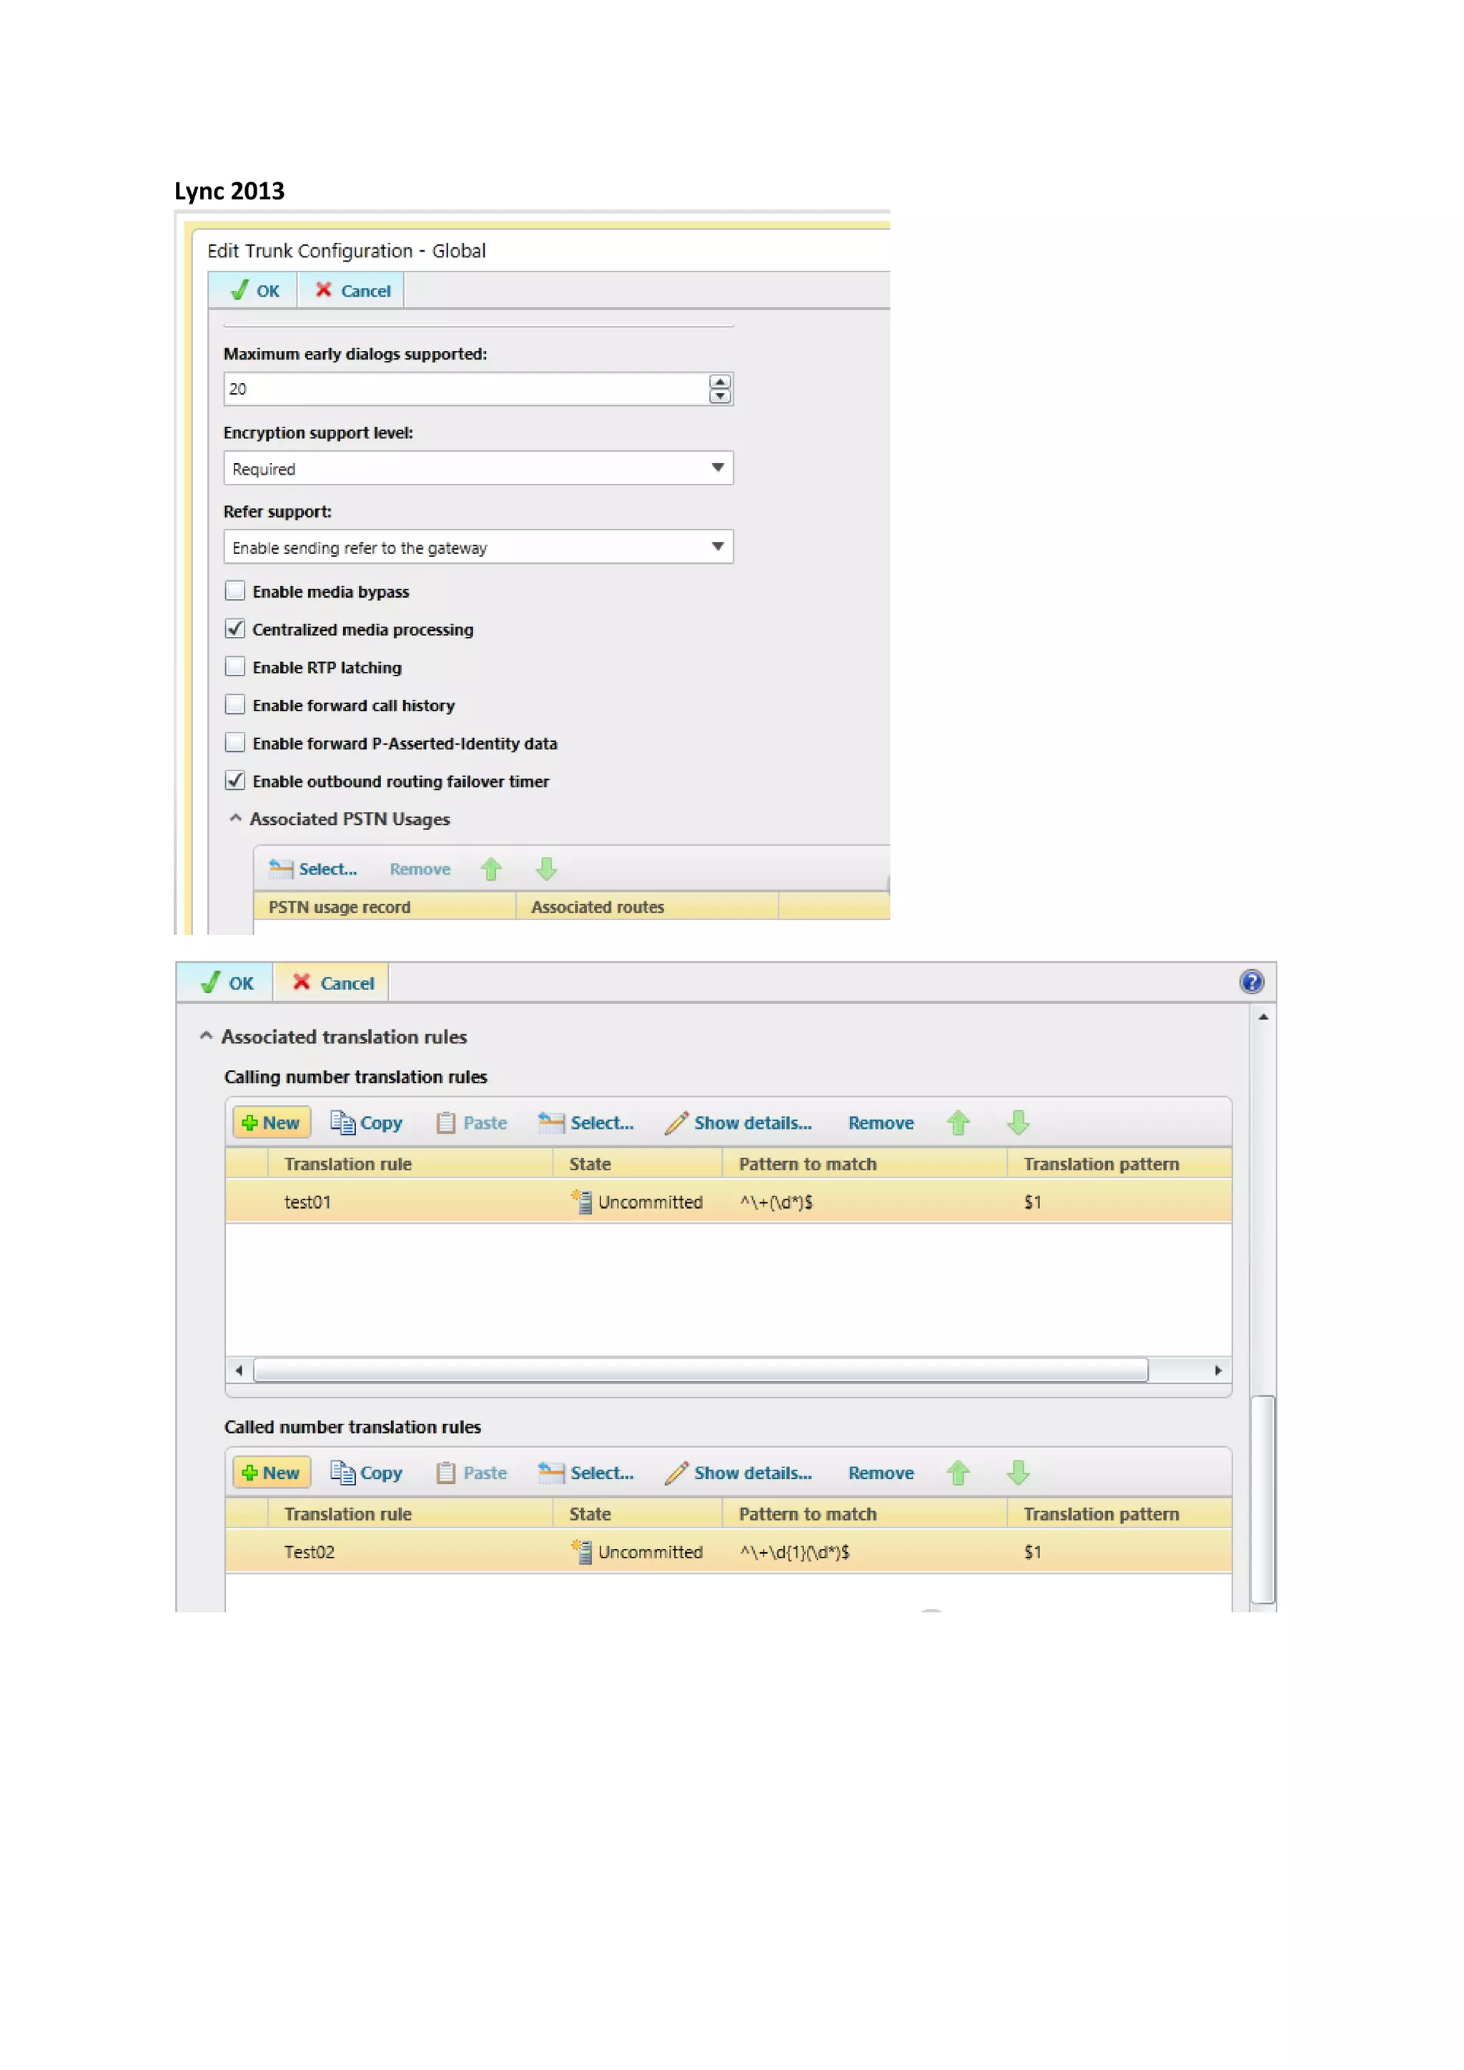Viewport: 1464px width, 2070px height.
Task: Open Encryption support level dropdown
Action: [x=718, y=468]
